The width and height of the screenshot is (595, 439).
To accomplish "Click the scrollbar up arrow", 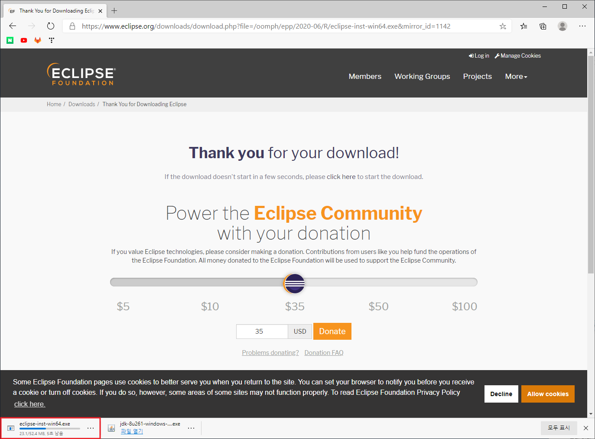I will [x=591, y=52].
